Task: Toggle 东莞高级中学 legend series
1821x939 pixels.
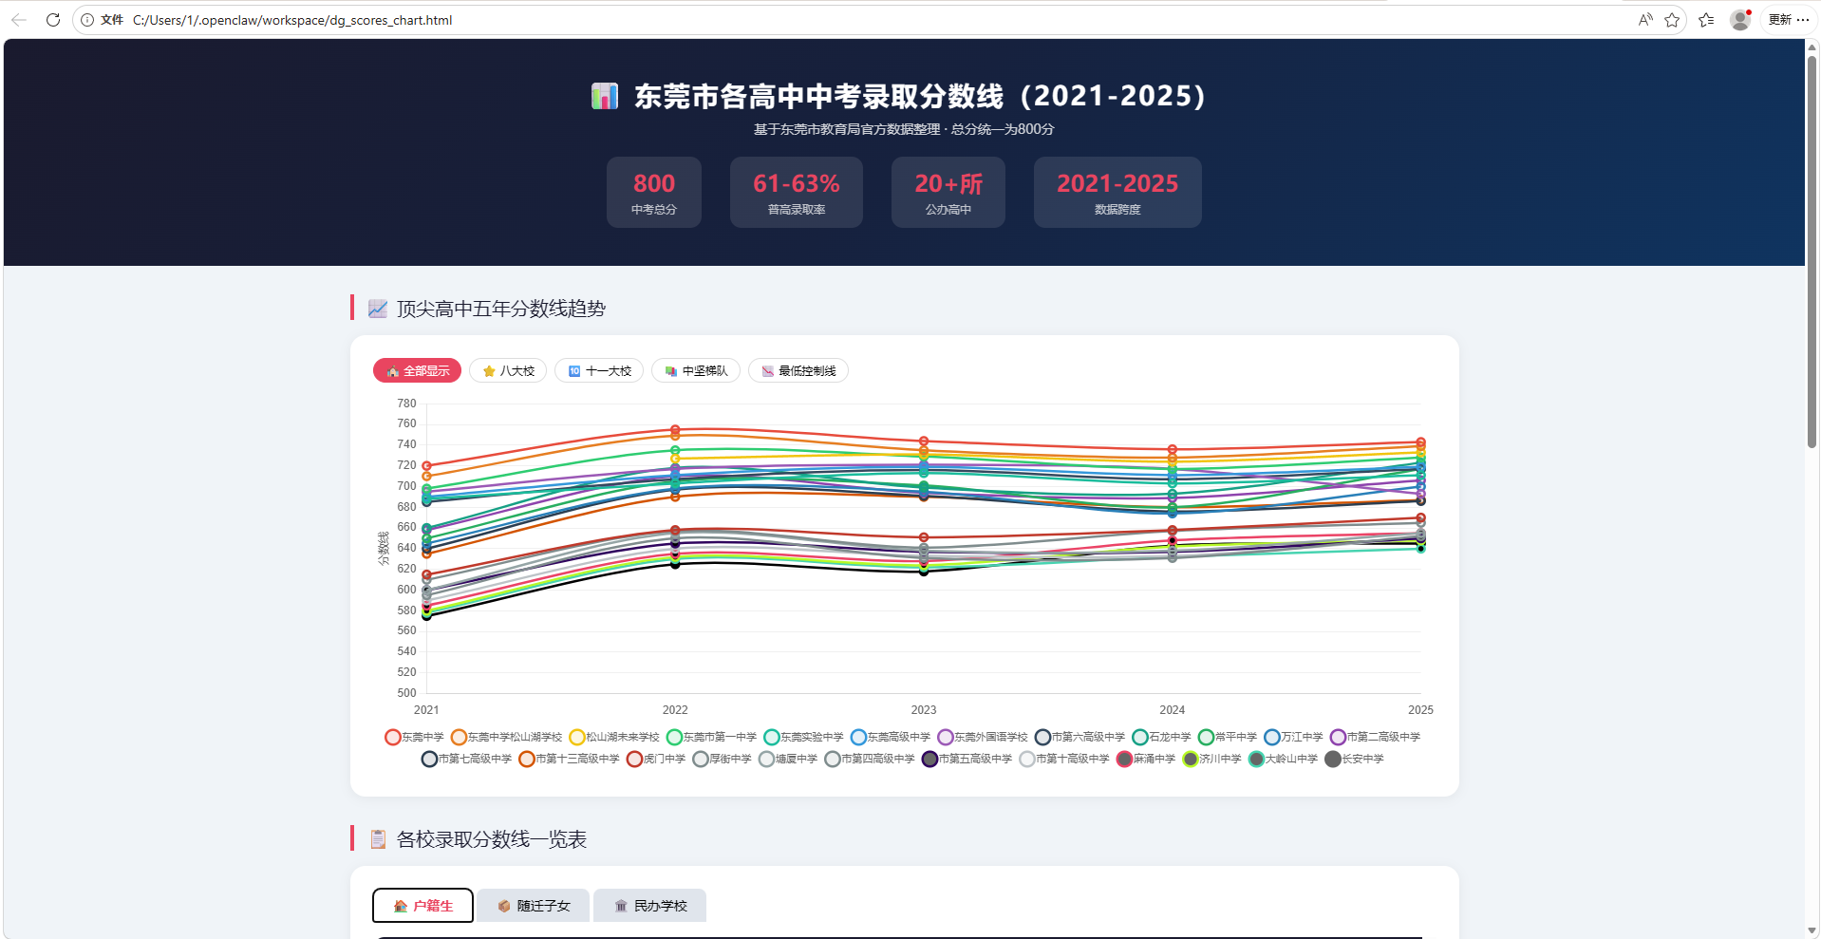Action: (x=891, y=738)
